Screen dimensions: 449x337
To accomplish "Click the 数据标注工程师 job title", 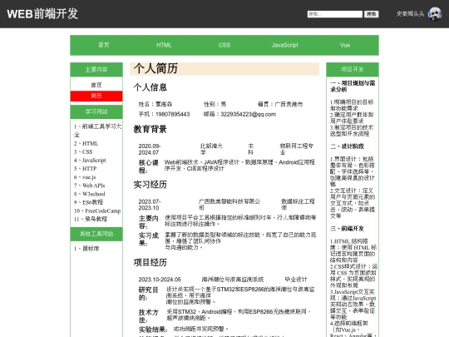I will 298,205.
